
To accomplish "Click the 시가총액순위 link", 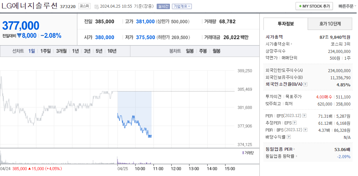I will point(278,44).
